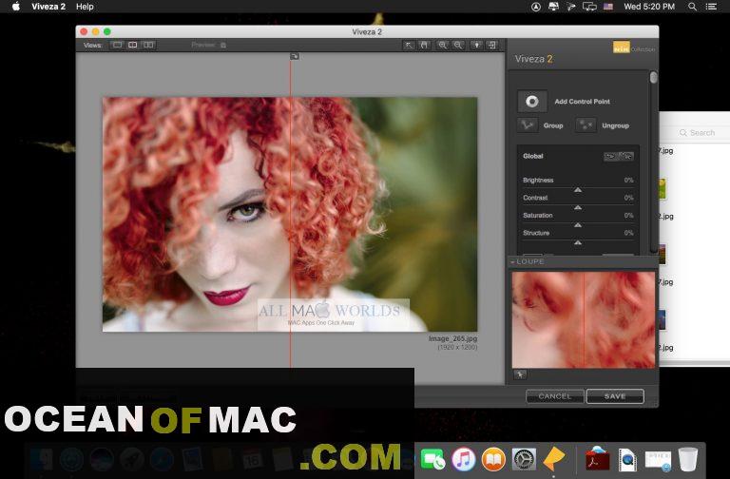Click the Brightness 0% value
Viewport: 730px width, 479px height.
(x=628, y=181)
